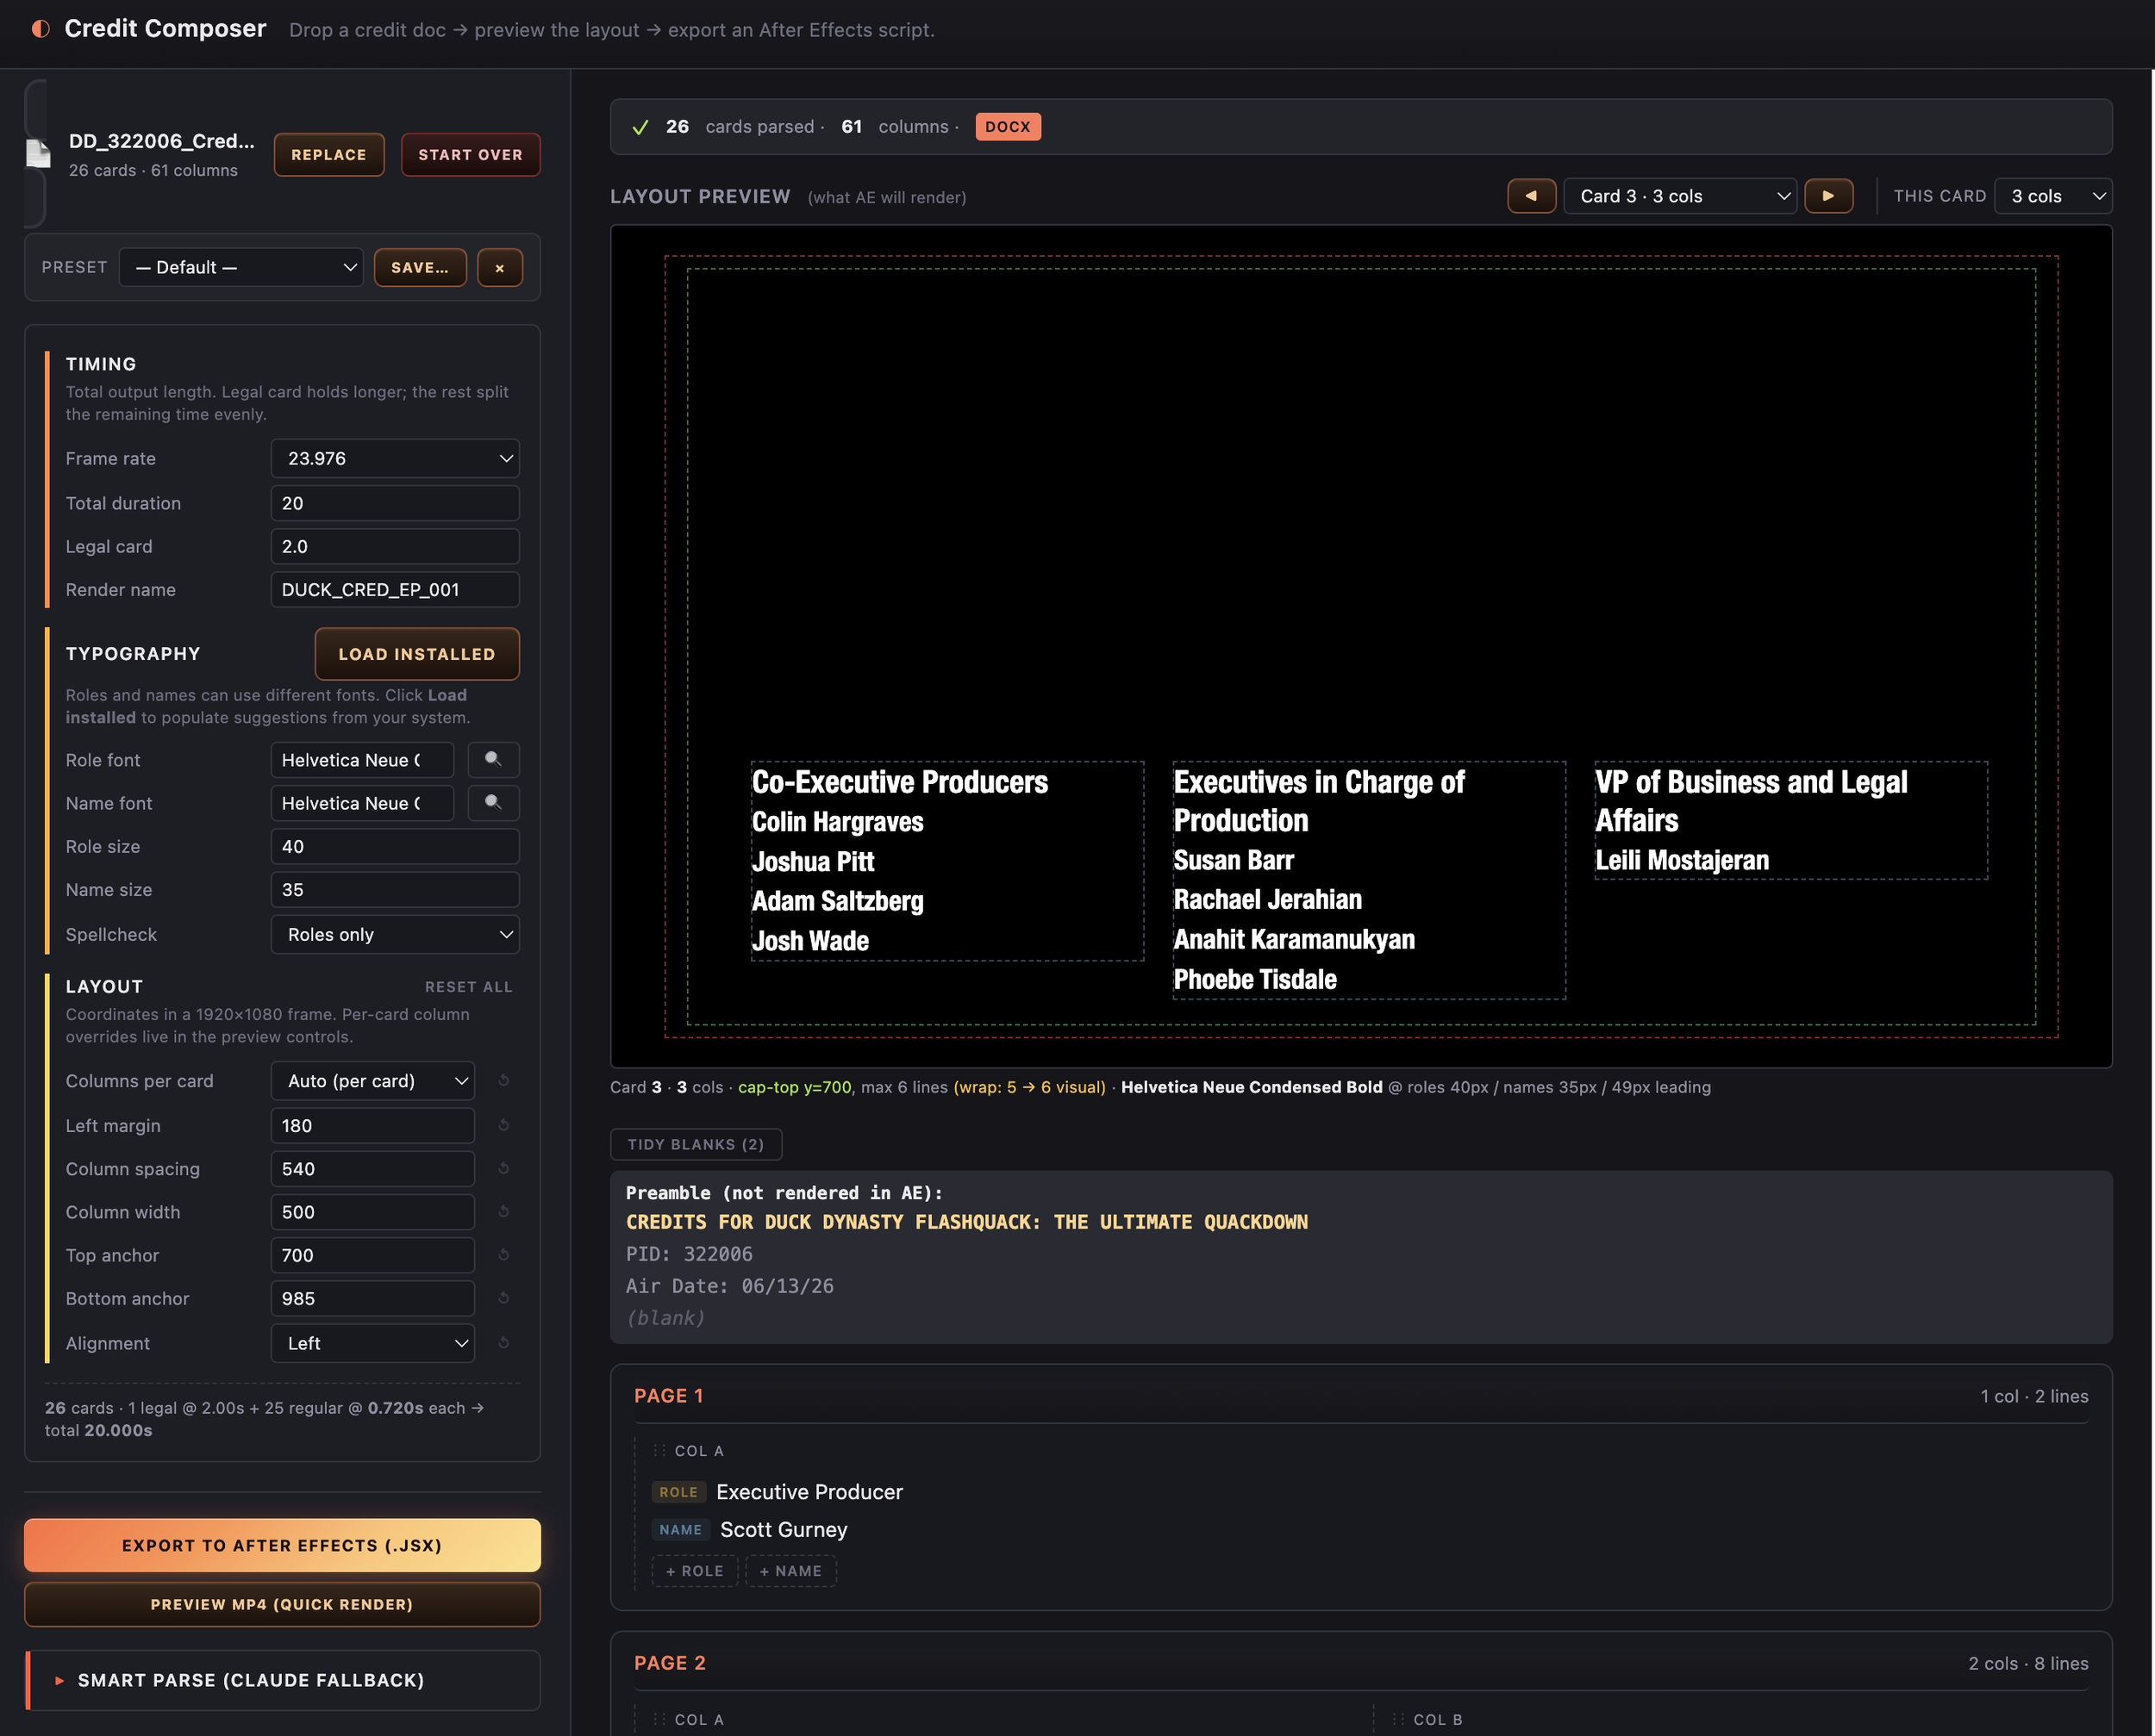Go to next card with right arrow

point(1827,196)
